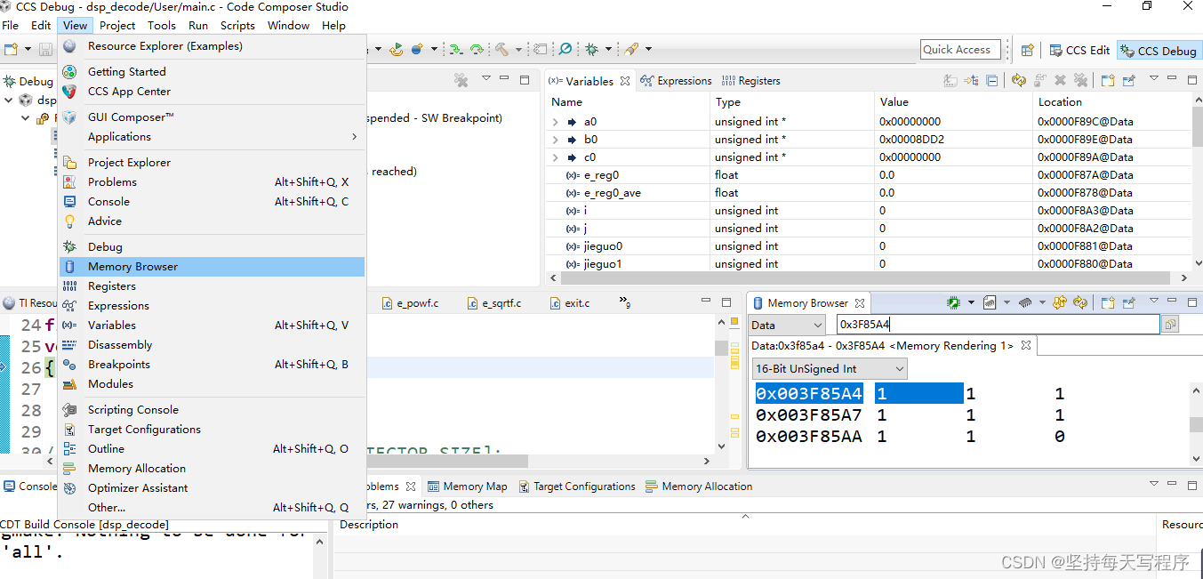Open the Project menu in menu bar
The height and width of the screenshot is (579, 1203).
tap(117, 25)
